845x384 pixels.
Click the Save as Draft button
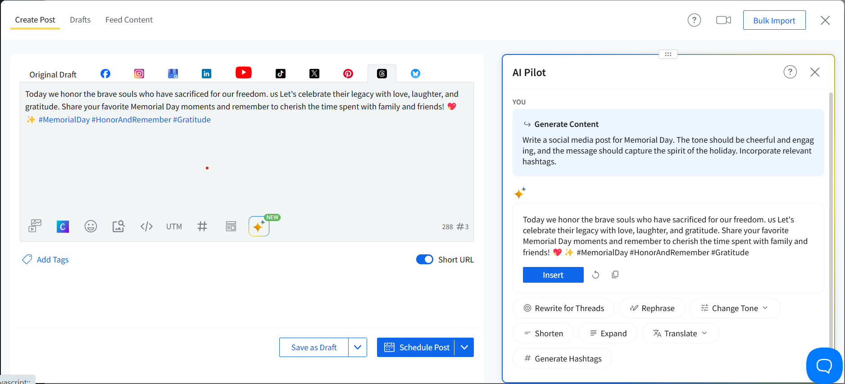click(x=314, y=348)
